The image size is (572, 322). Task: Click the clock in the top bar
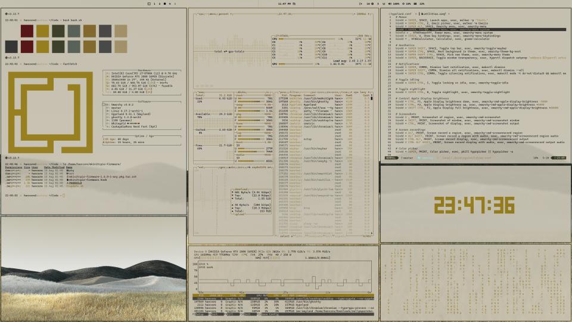285,4
